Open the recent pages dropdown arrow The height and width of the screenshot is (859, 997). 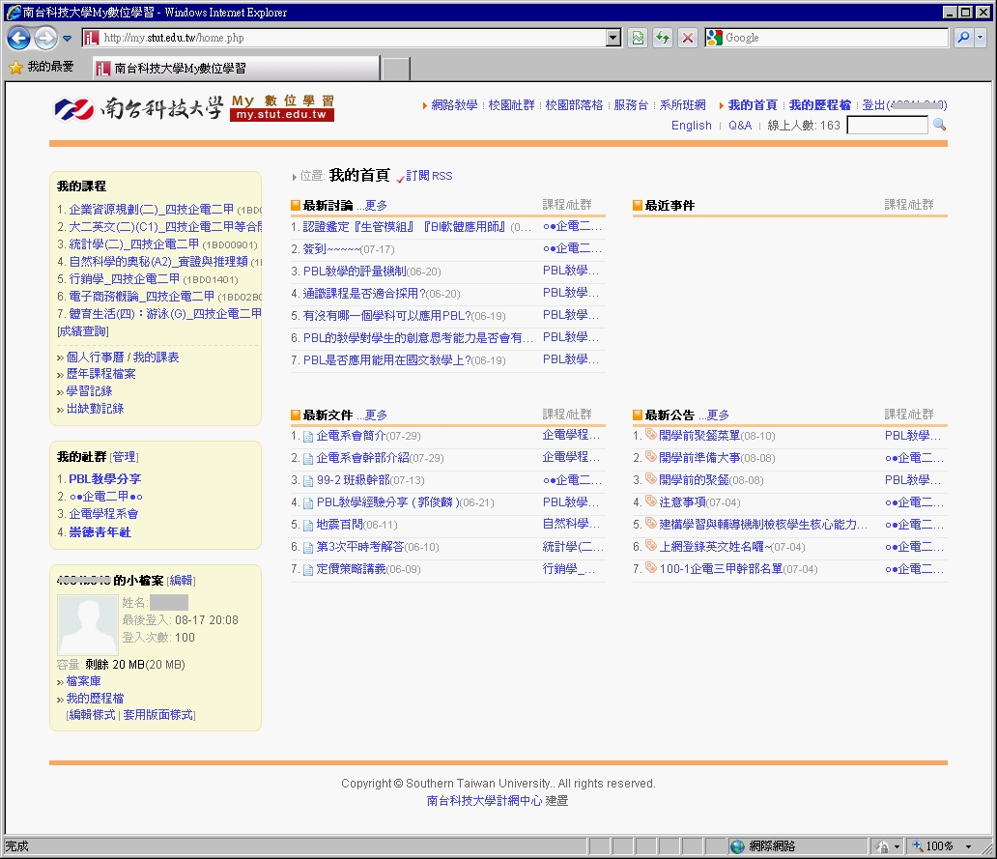pos(67,39)
